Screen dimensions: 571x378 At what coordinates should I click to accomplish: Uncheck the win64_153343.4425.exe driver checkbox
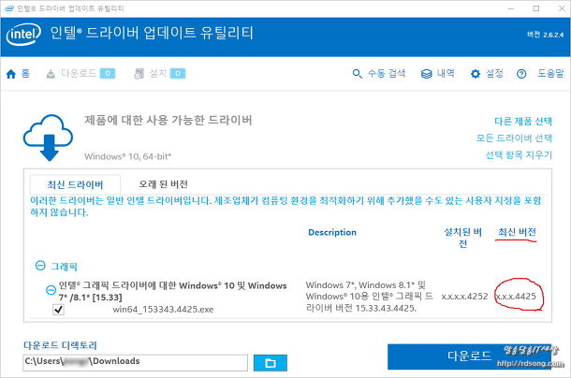pos(58,308)
